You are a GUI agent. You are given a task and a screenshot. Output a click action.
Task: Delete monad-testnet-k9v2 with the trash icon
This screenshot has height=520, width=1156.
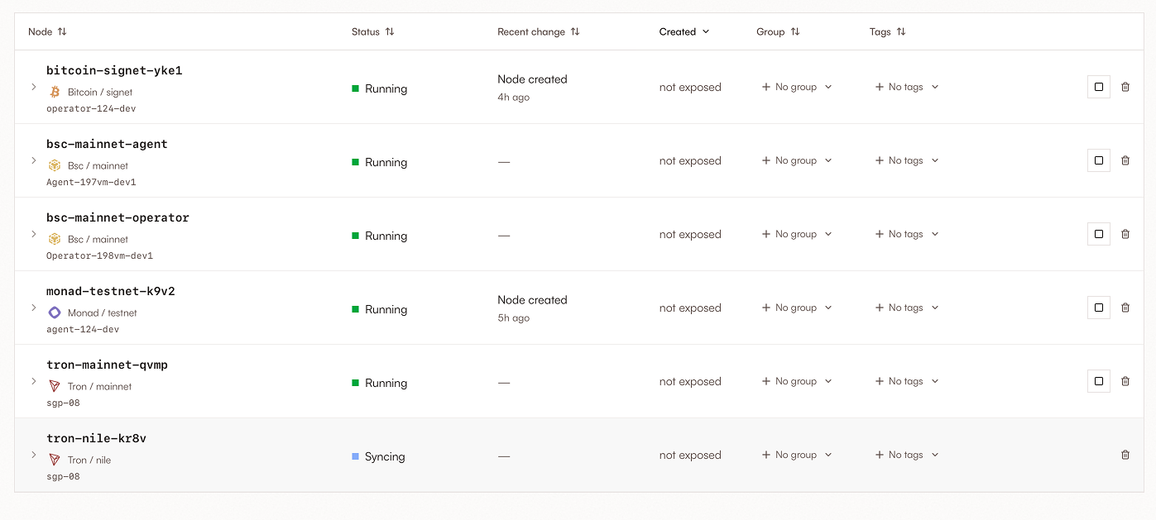point(1125,308)
